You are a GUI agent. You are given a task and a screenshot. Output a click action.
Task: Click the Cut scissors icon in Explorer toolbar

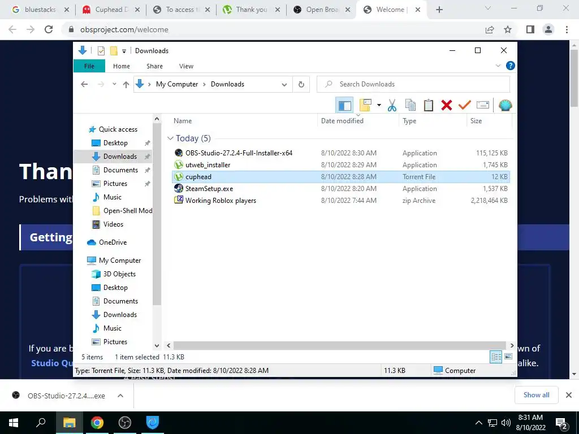pos(392,106)
